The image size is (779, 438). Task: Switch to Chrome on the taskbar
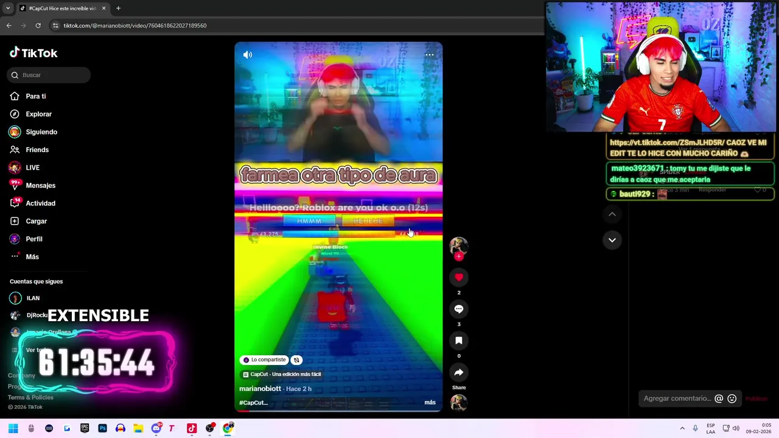228,428
